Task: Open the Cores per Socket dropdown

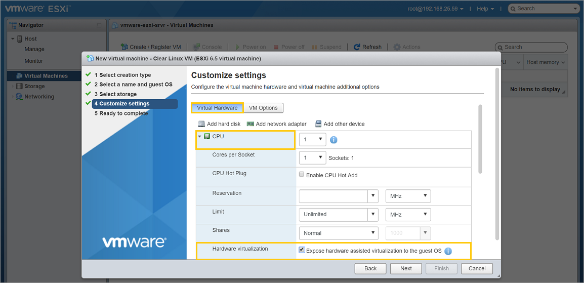Action: (312, 158)
